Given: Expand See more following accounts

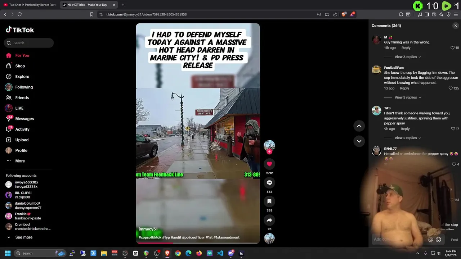Looking at the screenshot, I should pos(24,237).
